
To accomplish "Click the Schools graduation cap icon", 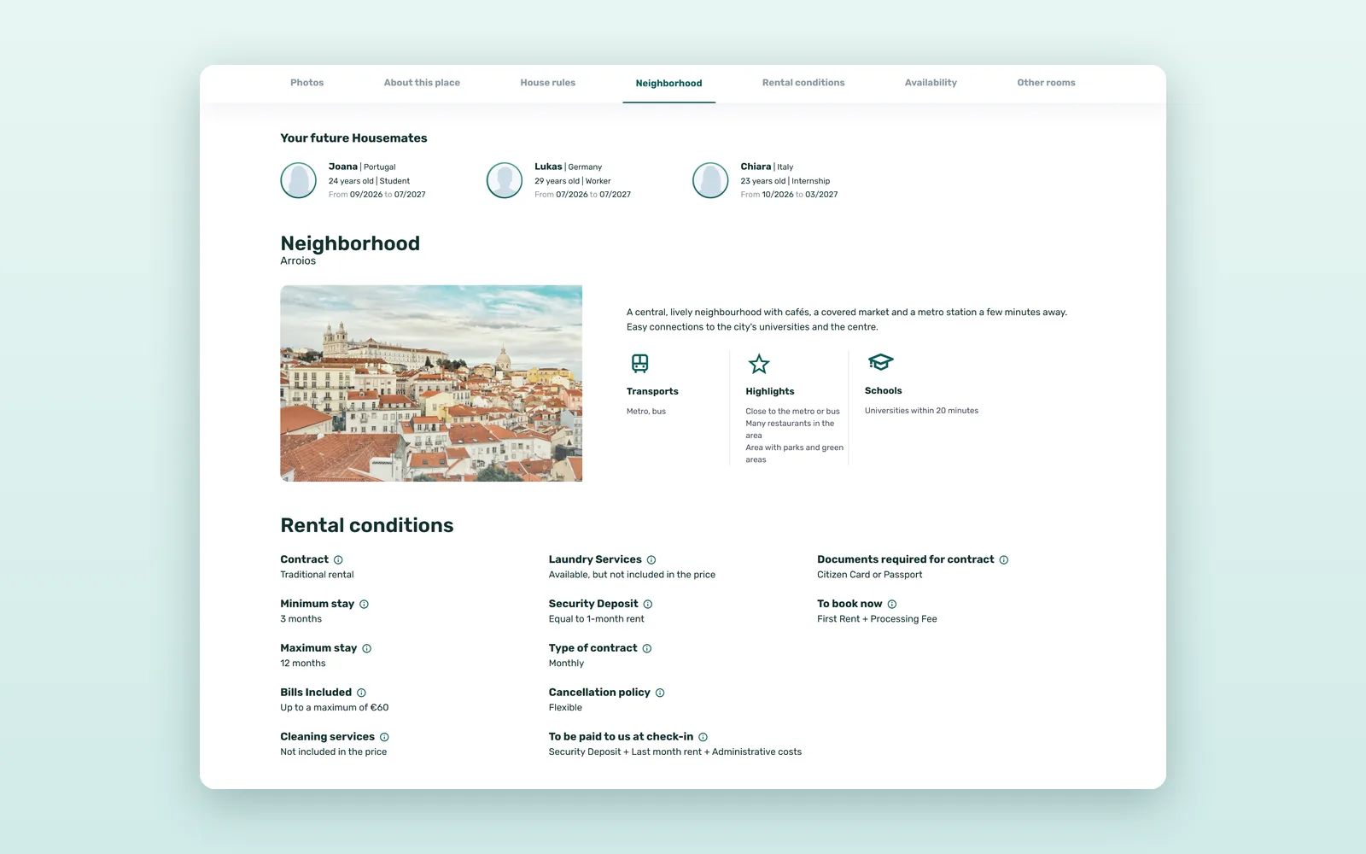I will (x=880, y=362).
